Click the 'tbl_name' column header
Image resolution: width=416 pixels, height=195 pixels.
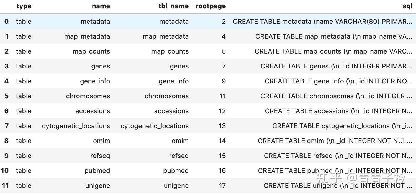pyautogui.click(x=174, y=6)
